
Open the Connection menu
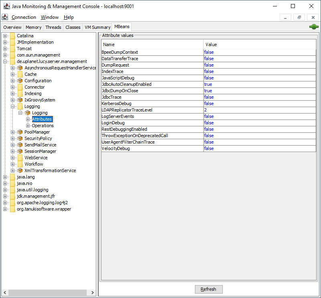tap(24, 17)
